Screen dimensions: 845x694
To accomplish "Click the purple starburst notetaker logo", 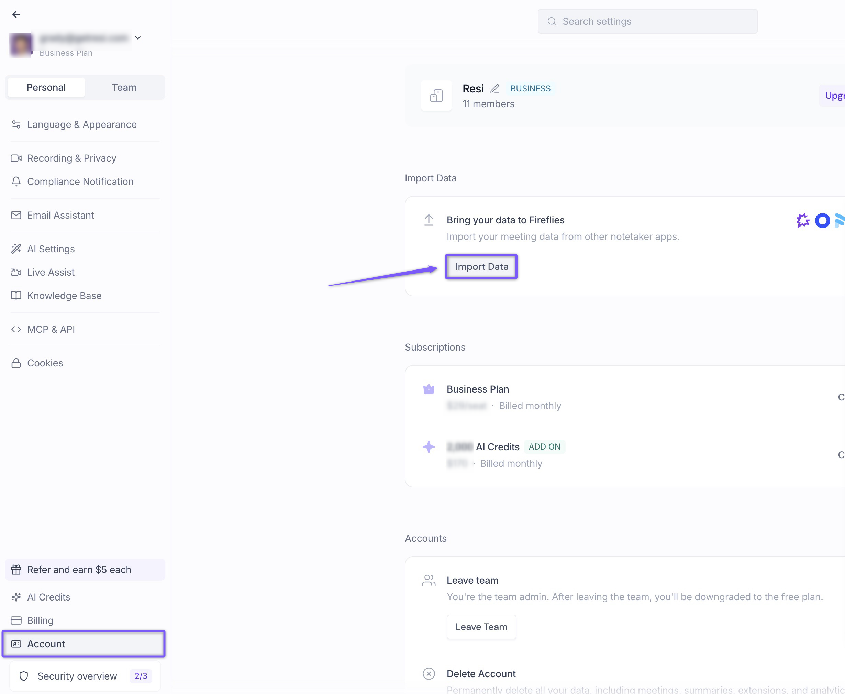I will 803,220.
